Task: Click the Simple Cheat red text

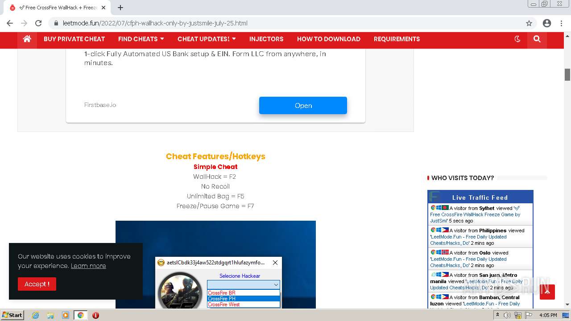Action: 215,167
